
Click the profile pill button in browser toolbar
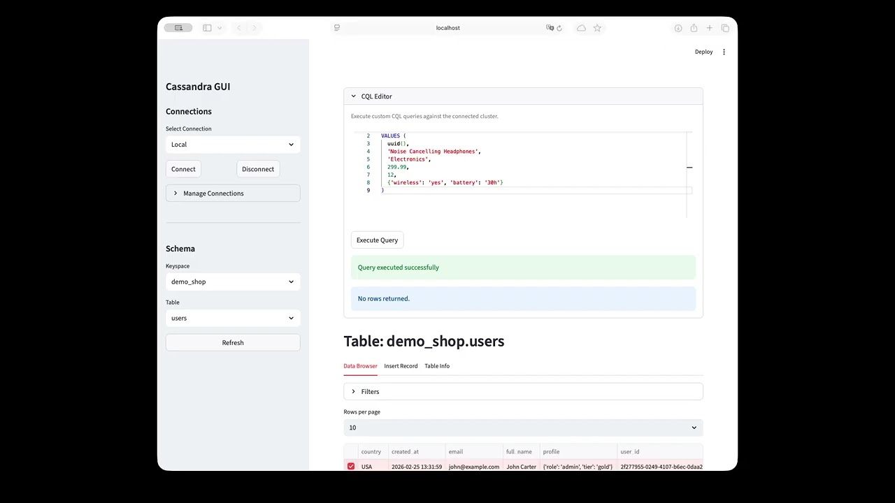point(178,28)
